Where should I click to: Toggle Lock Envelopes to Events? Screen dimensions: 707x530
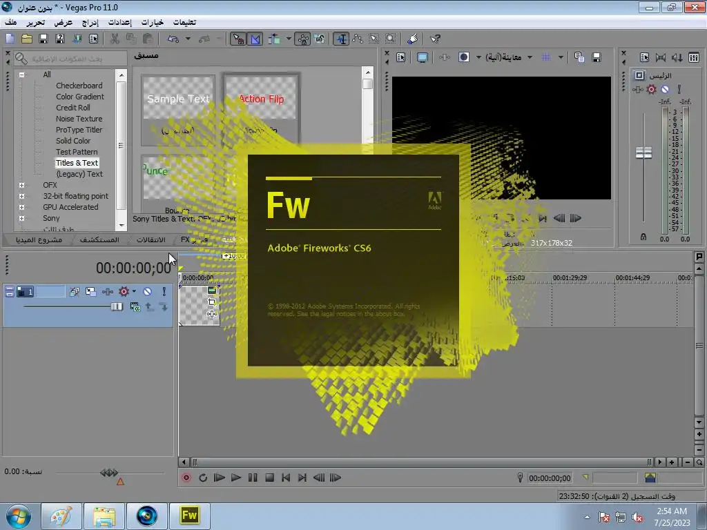pyautogui.click(x=303, y=39)
